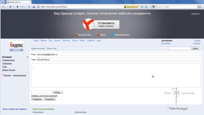Screen dimensions: 204x115
Task: Expand the address bar dropdown arrow
Action: (x=139, y=7)
